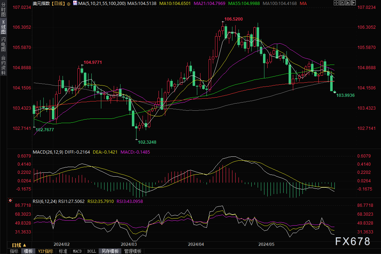Click the red sun icon beside RSI panel
The width and height of the screenshot is (381, 254).
[x=10, y=201]
